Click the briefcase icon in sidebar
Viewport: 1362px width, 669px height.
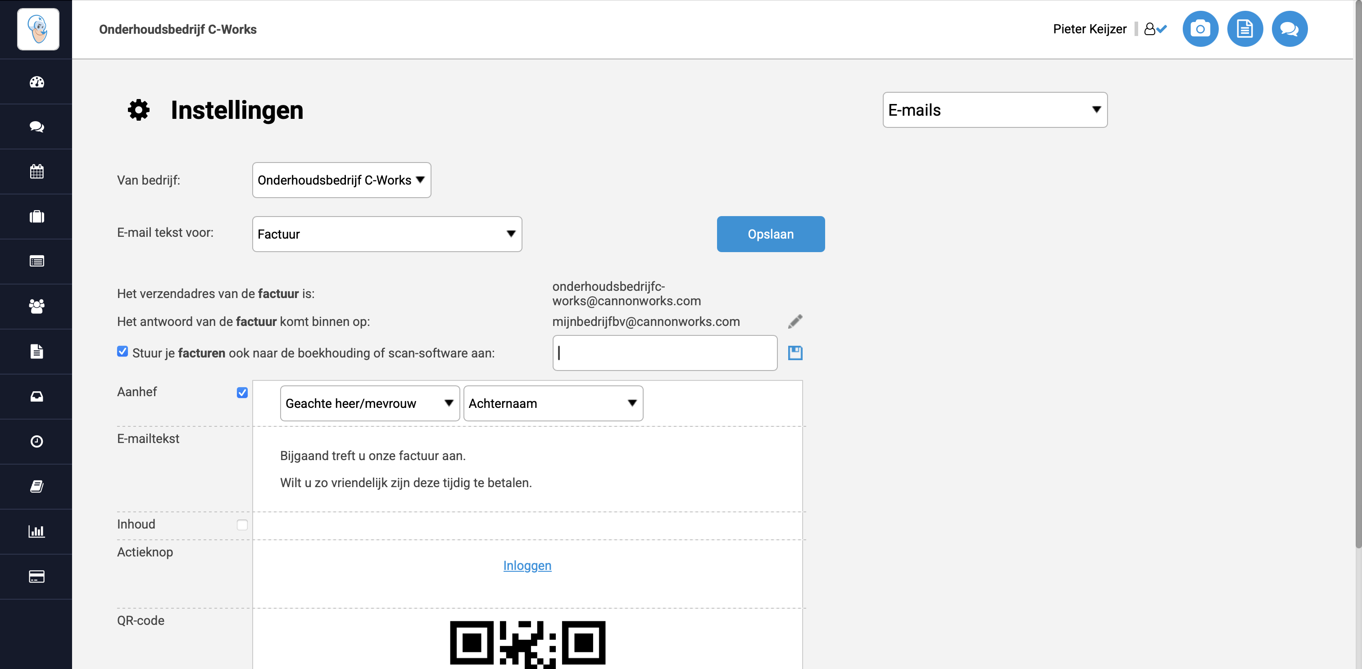(x=36, y=217)
